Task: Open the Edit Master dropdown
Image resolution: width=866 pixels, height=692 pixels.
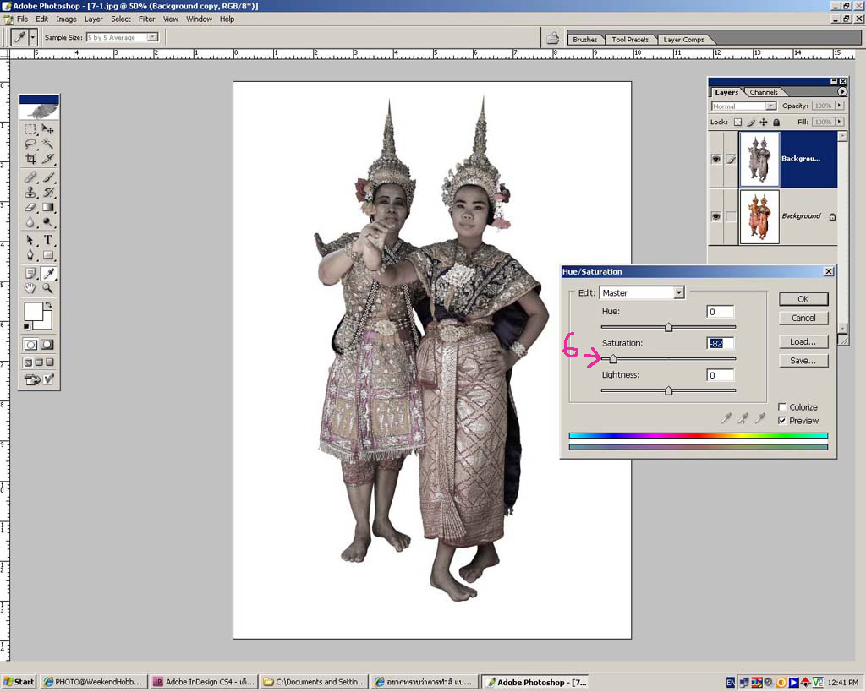Action: (678, 293)
